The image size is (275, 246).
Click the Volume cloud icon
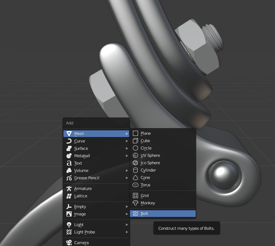(69, 171)
